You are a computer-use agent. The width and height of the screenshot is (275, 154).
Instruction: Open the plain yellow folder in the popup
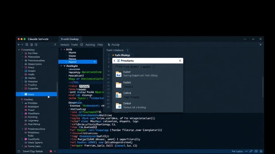pos(118,85)
